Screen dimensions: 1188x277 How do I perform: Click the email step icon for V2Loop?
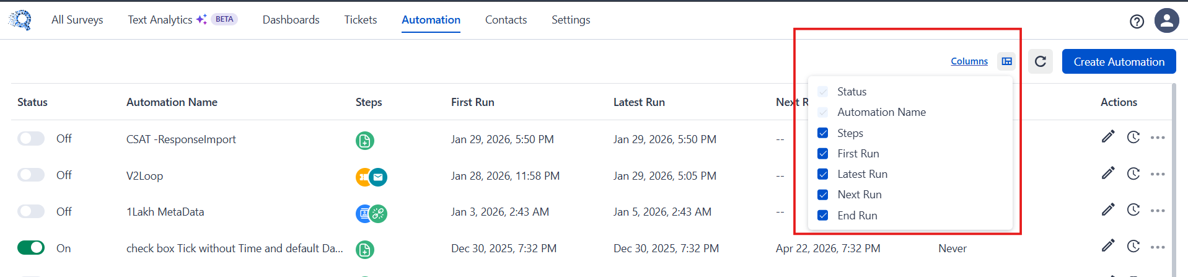pos(378,177)
